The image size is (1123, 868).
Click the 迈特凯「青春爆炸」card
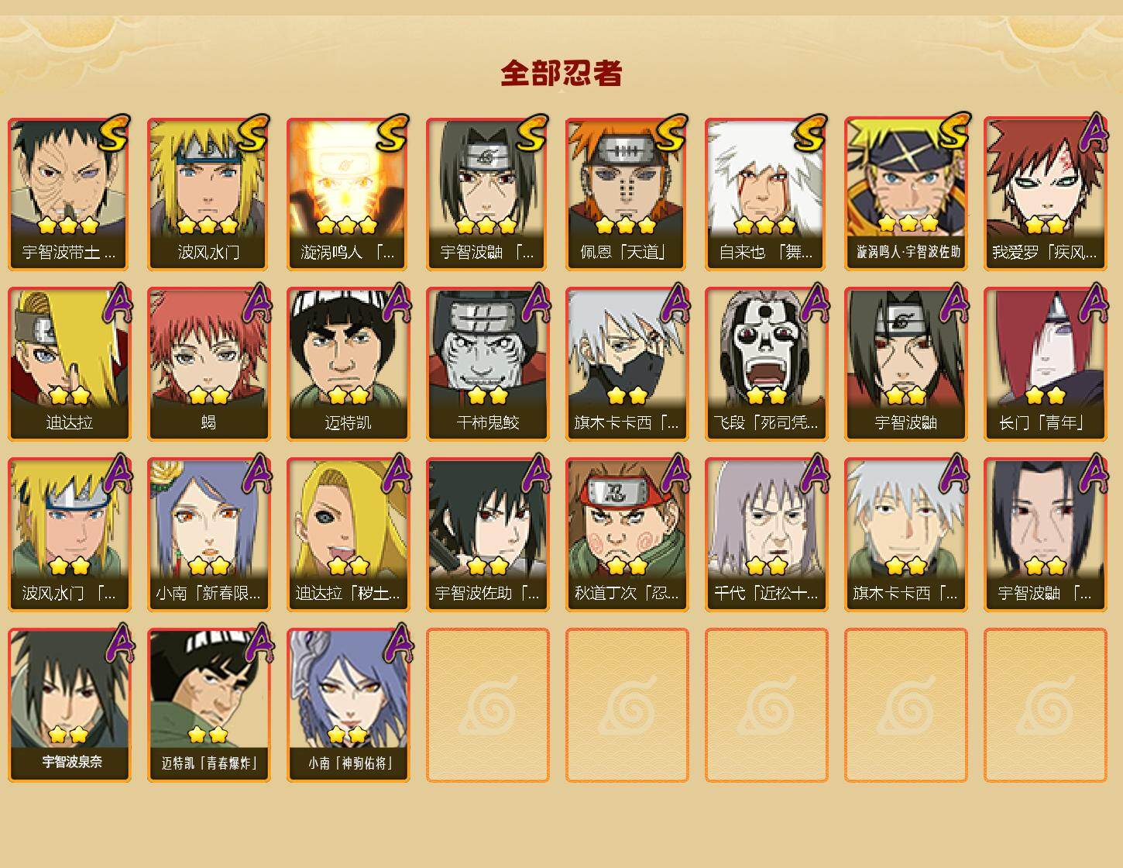208,705
